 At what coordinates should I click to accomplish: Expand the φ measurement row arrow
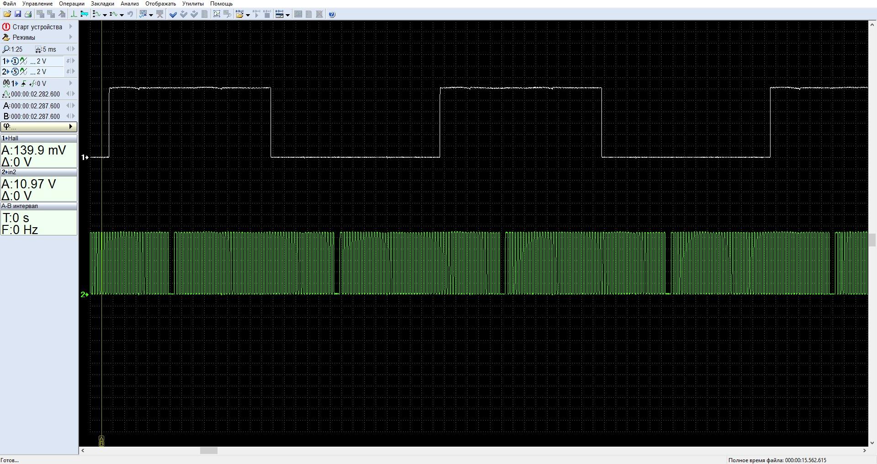click(x=70, y=127)
